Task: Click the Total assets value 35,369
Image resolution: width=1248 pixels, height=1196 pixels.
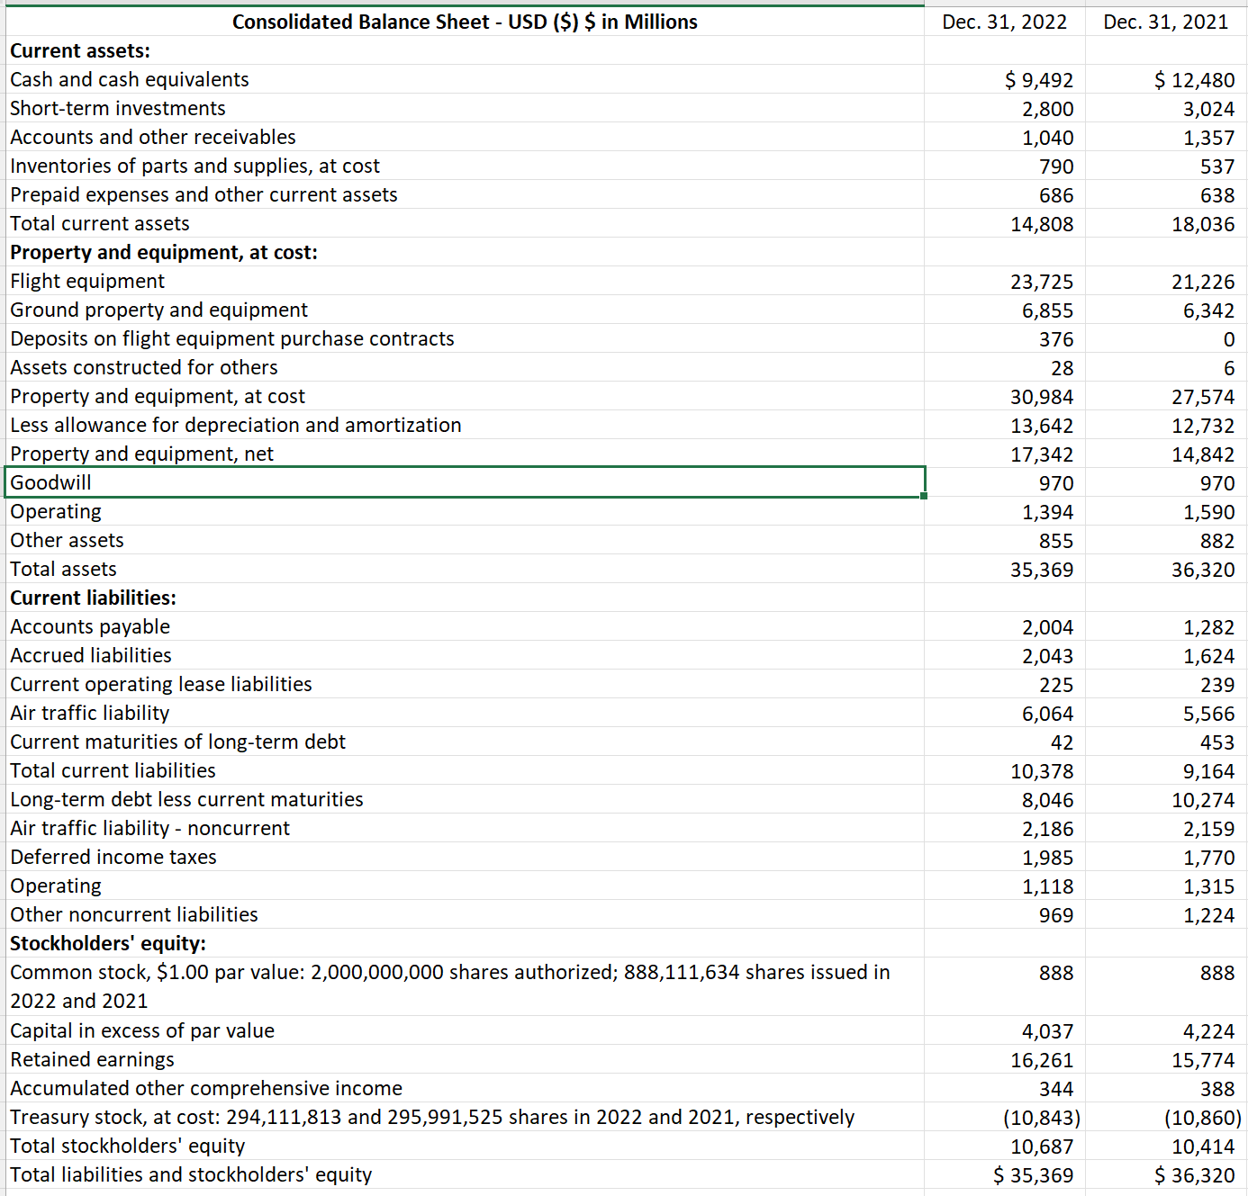Action: [x=1043, y=569]
